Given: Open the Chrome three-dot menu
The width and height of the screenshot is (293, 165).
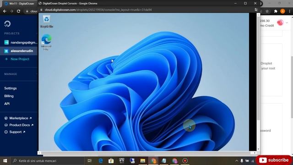Looking at the screenshot, I should 290,11.
